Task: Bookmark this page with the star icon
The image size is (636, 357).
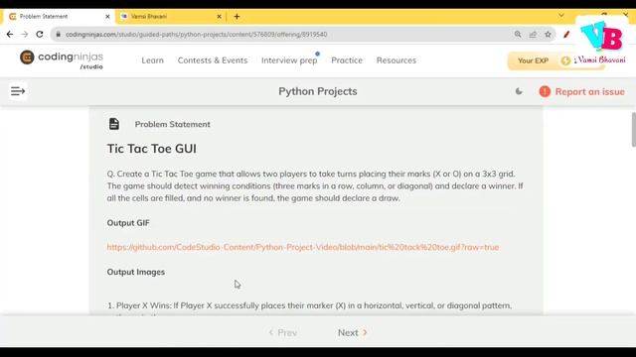Action: 548,35
